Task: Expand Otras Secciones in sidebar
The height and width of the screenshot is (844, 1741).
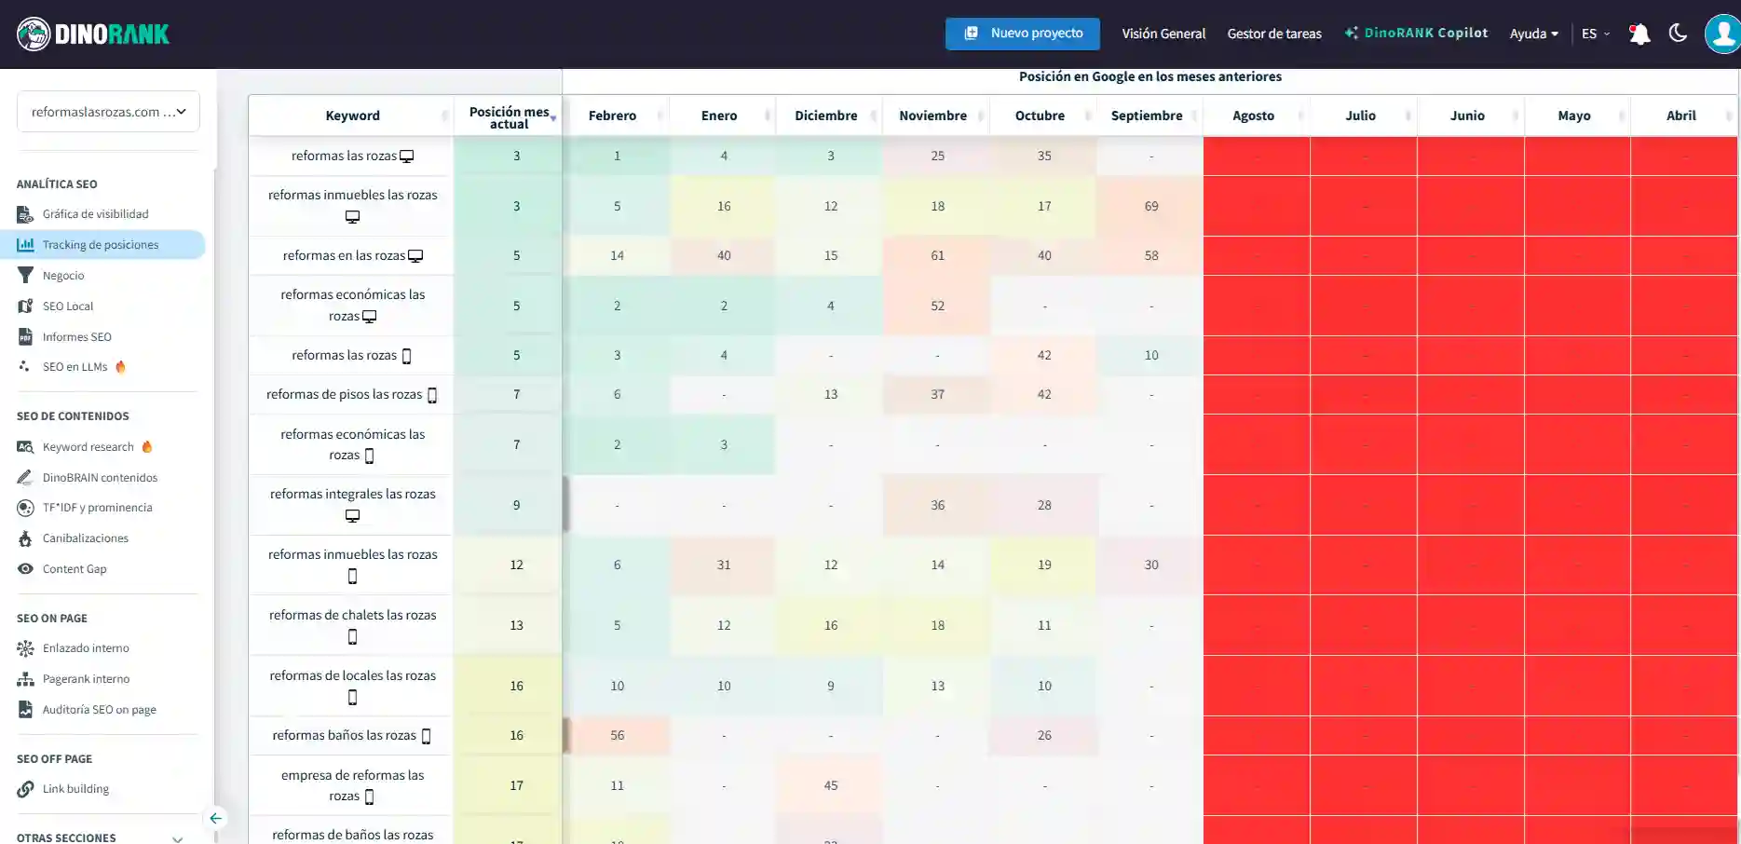Action: (x=177, y=837)
